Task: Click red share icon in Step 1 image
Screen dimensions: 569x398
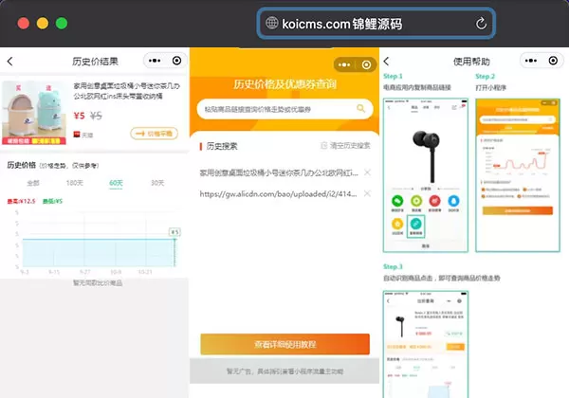Action: tap(434, 201)
